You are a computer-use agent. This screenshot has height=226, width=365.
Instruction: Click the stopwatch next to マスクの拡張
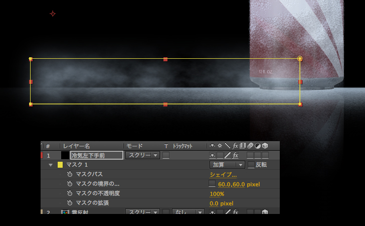(x=70, y=203)
